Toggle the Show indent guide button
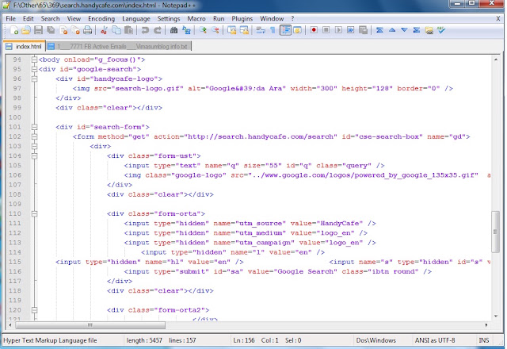The height and width of the screenshot is (349, 507). (x=285, y=30)
